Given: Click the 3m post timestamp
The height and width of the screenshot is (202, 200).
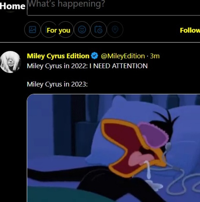Looking at the screenshot, I should tap(155, 56).
